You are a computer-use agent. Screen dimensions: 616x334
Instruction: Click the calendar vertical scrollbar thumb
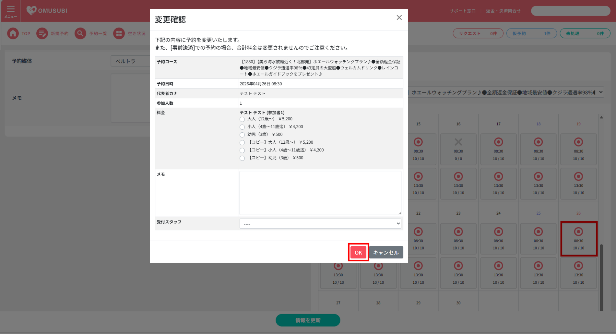pyautogui.click(x=601, y=277)
